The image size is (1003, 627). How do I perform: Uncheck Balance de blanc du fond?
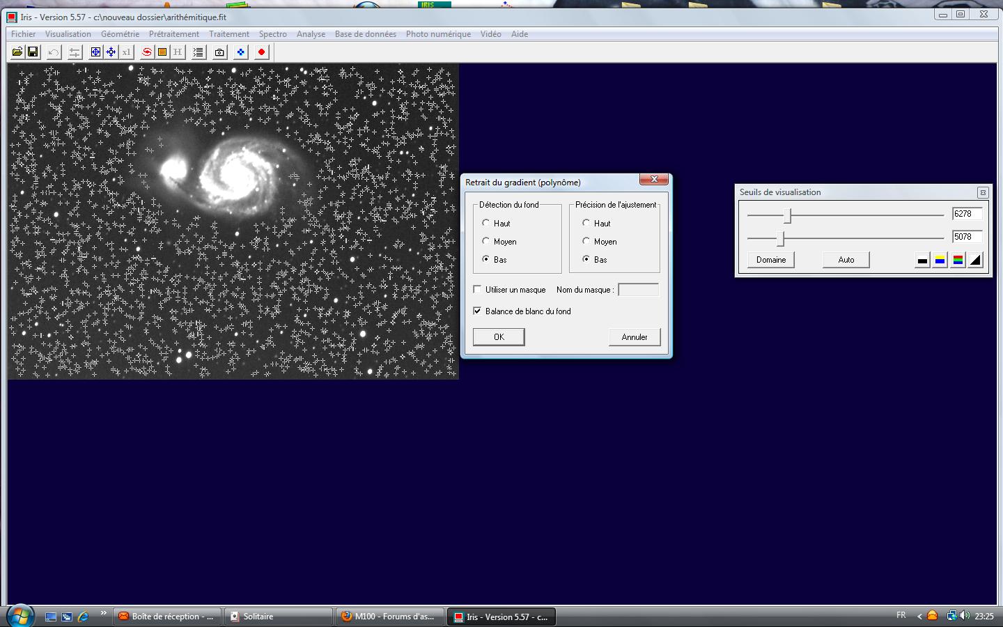tap(477, 311)
